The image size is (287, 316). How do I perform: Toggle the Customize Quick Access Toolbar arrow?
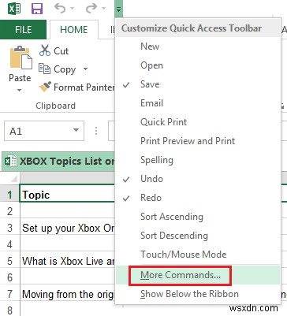[x=118, y=9]
